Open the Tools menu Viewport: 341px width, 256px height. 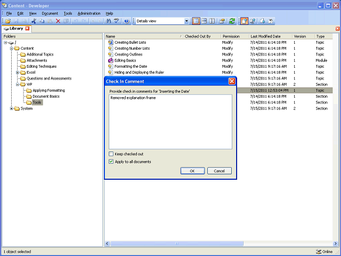coord(68,13)
